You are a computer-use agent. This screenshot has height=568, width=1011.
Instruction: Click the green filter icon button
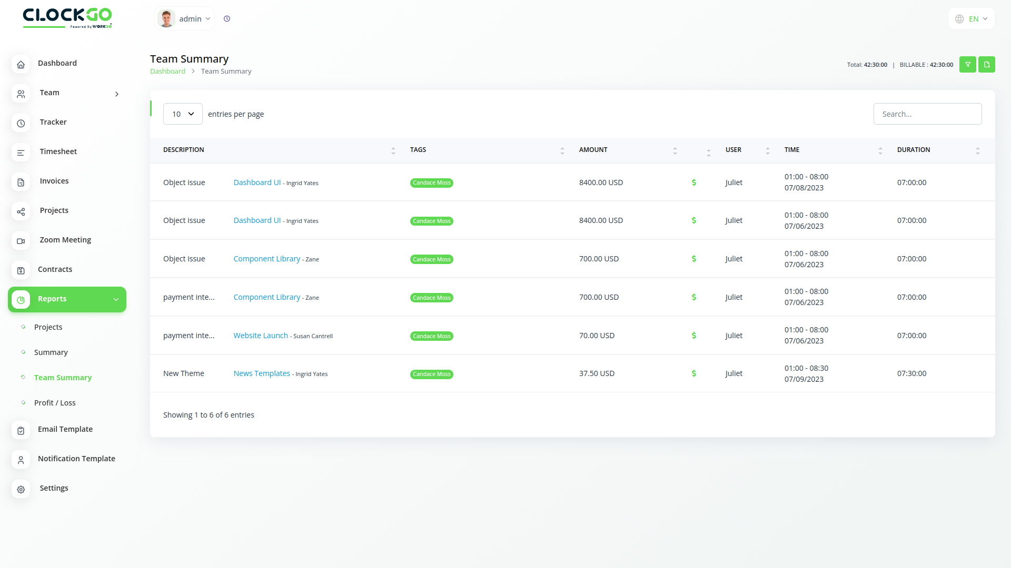coord(967,64)
